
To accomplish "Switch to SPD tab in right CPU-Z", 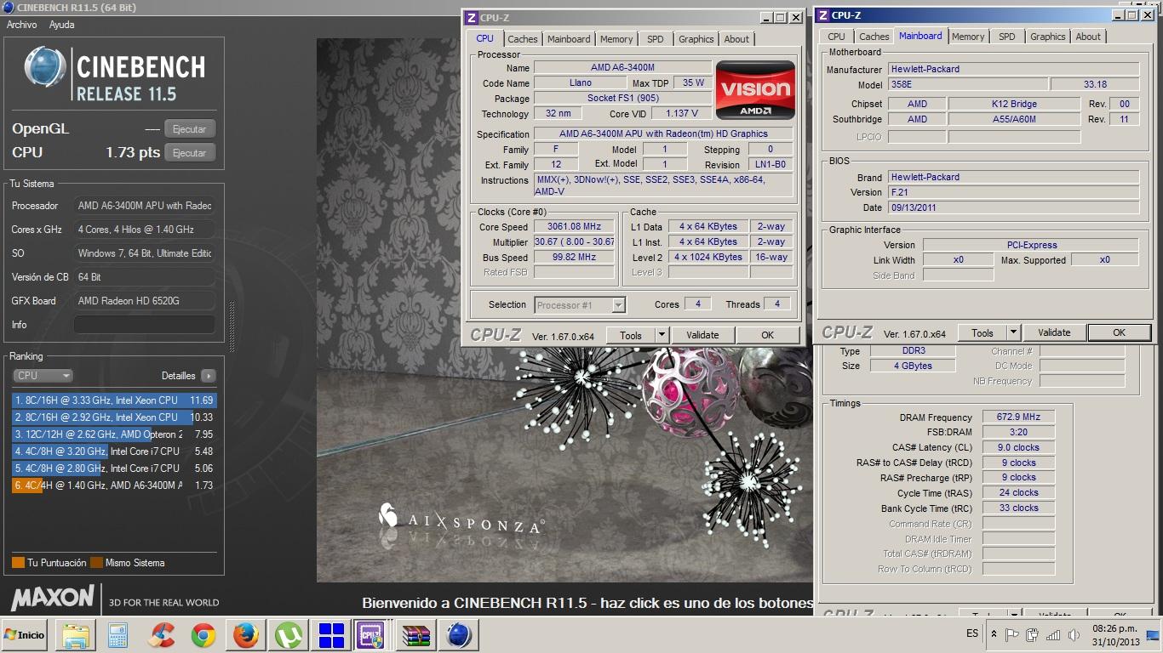I will coord(1007,37).
